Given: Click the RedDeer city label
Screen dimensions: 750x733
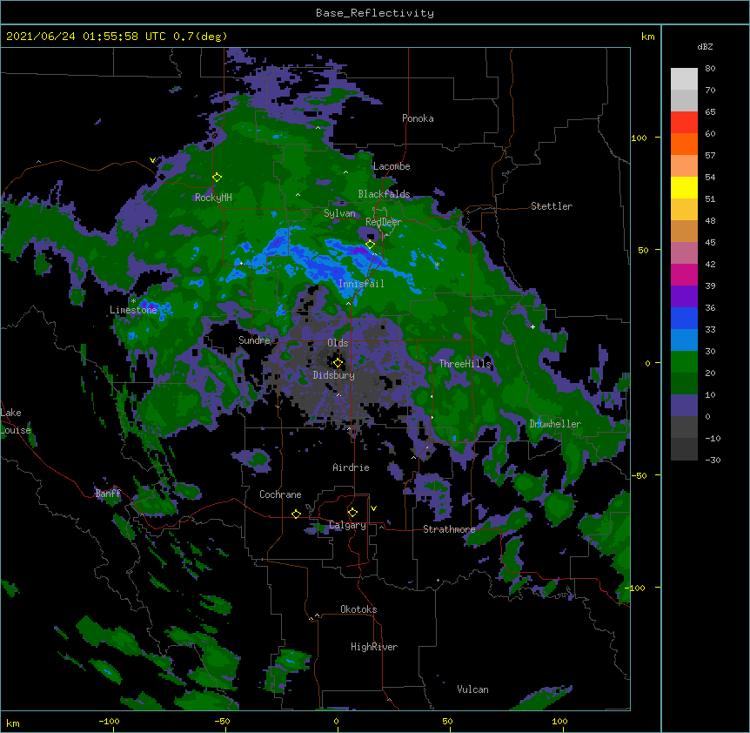Looking at the screenshot, I should (x=383, y=222).
